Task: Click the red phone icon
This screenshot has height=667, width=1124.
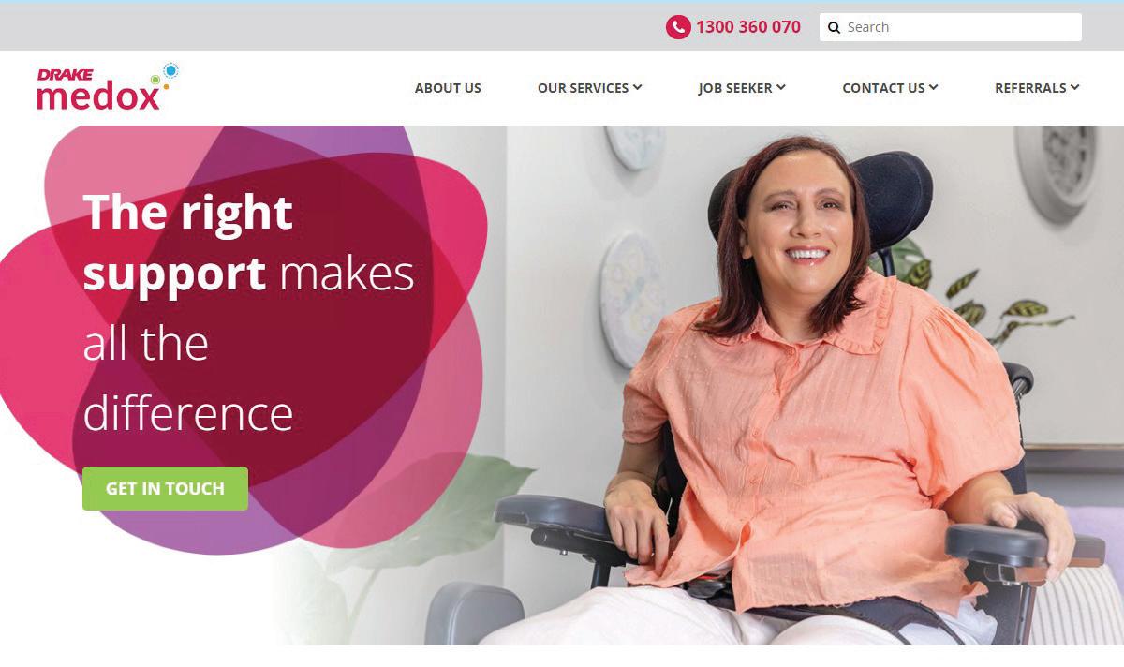Action: pyautogui.click(x=678, y=27)
